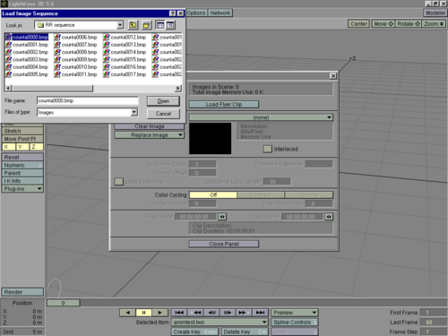Toggle the Loop Sequence checkbox
448x336 pixels.
pos(119,182)
